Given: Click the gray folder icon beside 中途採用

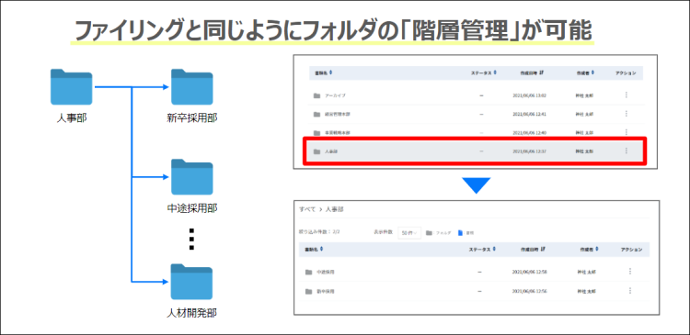Looking at the screenshot, I should [x=308, y=273].
